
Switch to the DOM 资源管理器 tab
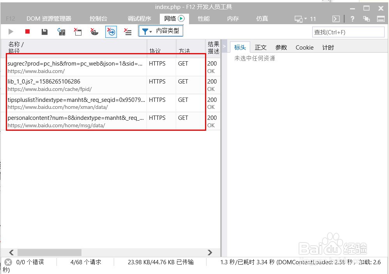point(49,19)
